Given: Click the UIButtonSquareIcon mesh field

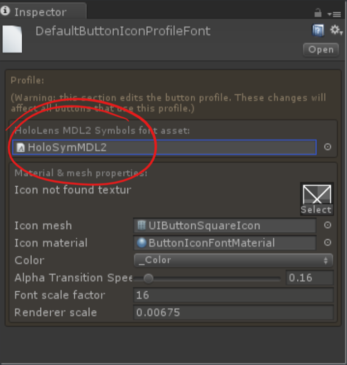Looking at the screenshot, I should (225, 226).
